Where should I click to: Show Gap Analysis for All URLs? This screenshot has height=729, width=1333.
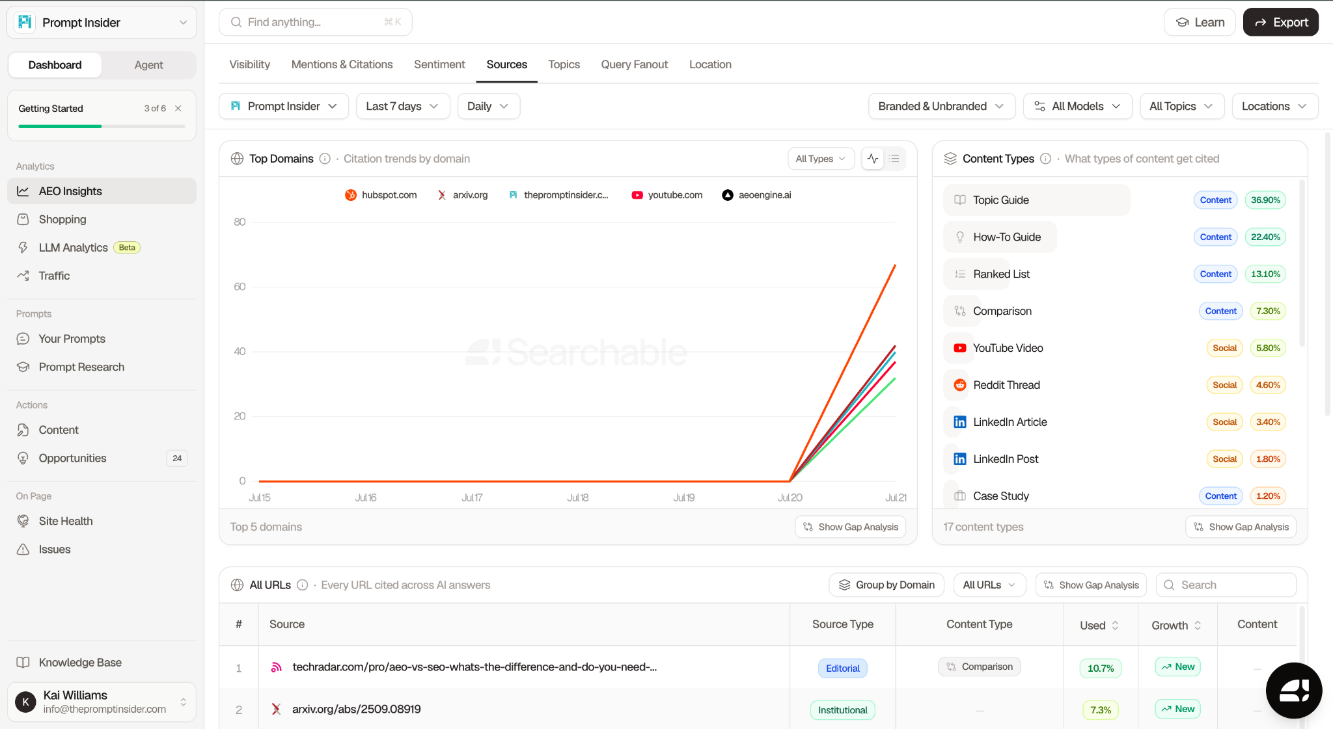tap(1091, 585)
